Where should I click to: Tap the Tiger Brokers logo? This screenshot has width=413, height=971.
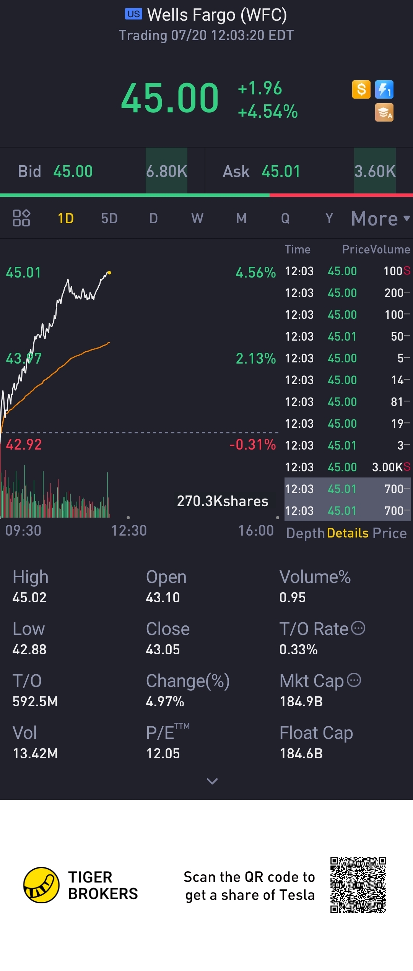click(x=41, y=885)
